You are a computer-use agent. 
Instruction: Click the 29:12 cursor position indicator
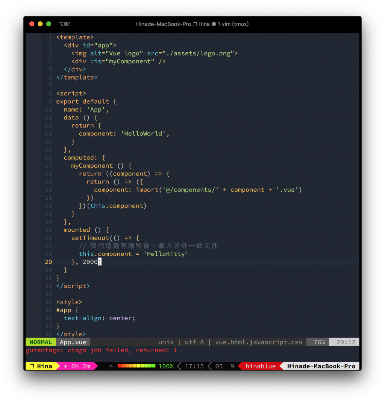[346, 342]
